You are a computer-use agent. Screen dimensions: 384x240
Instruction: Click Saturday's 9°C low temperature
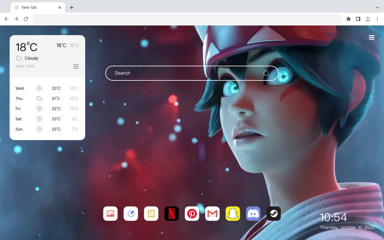[x=75, y=119]
